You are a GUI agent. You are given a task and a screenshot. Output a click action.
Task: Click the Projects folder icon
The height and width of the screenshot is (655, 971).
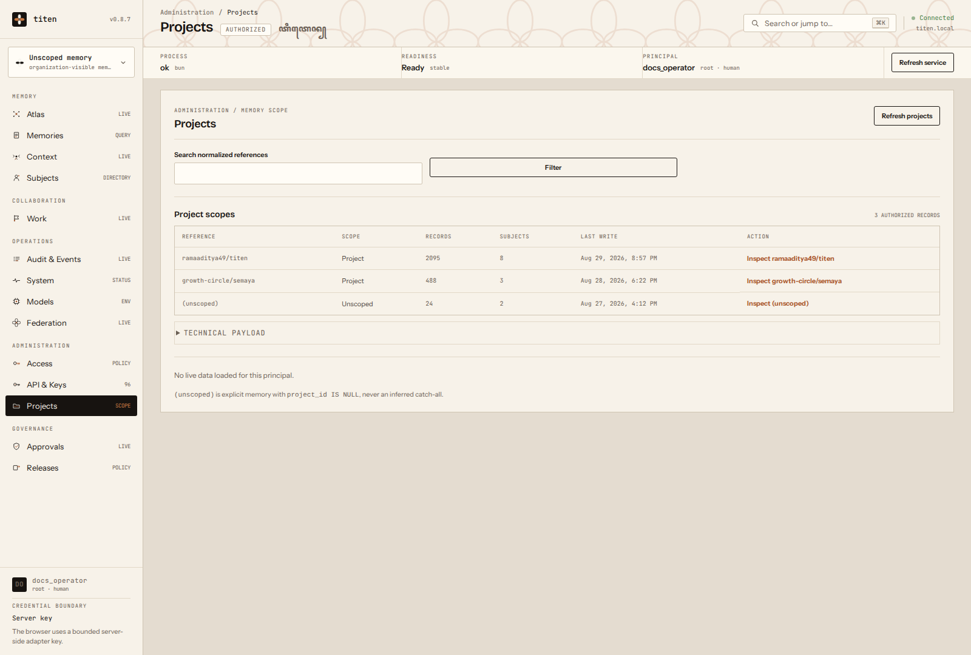(16, 406)
